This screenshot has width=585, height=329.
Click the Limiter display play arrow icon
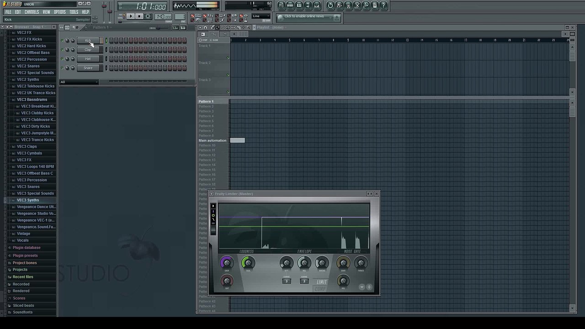pyautogui.click(x=213, y=206)
